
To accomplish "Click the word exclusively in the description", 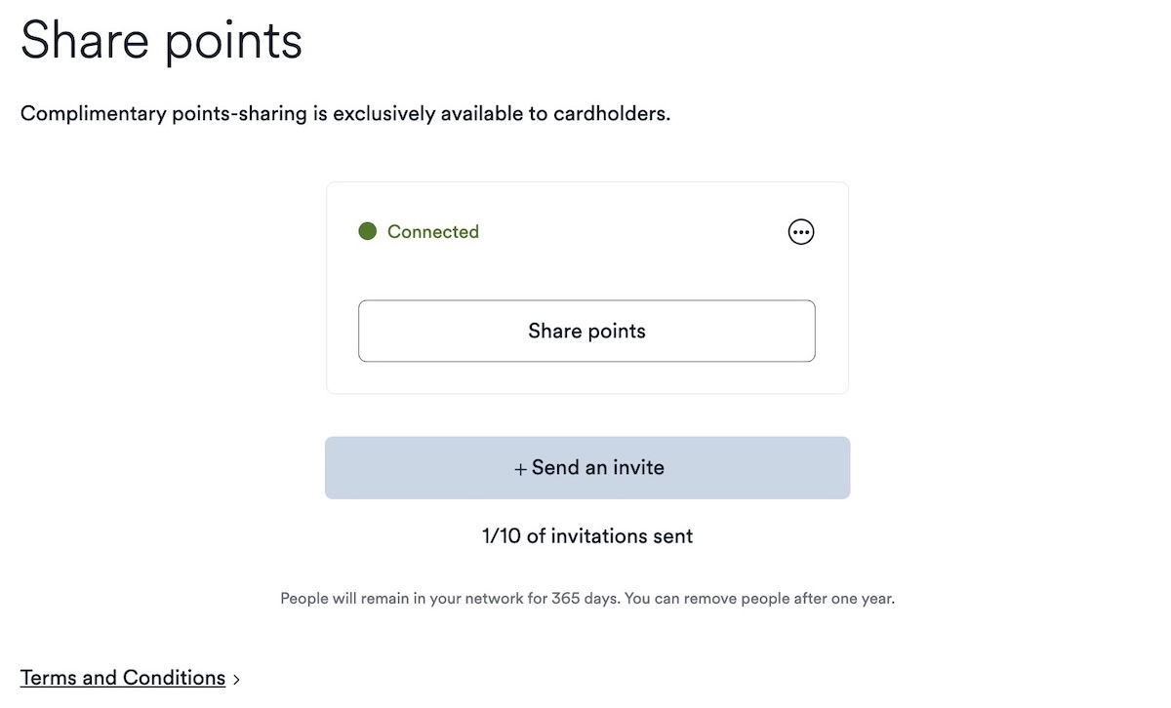I will pos(384,113).
